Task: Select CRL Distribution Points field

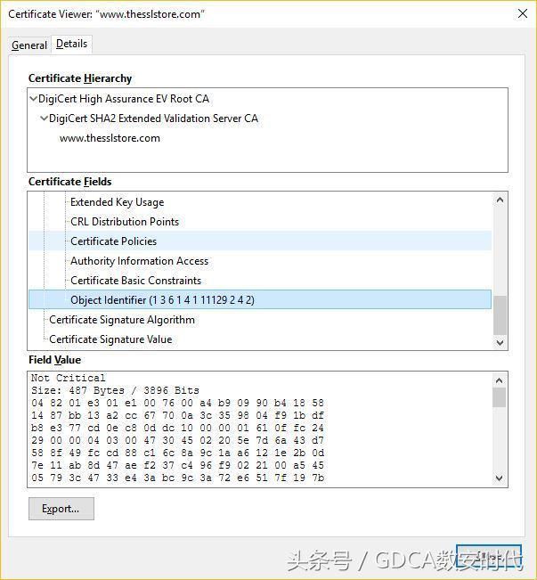Action: click(x=125, y=222)
